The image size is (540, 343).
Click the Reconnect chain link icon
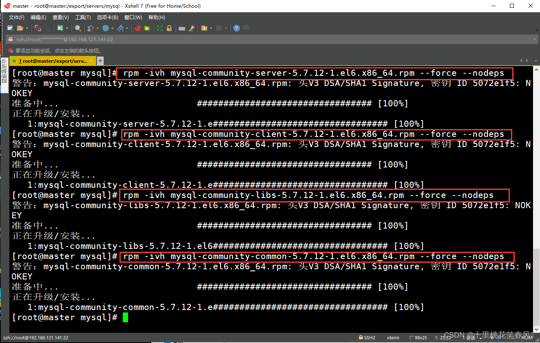(x=48, y=28)
